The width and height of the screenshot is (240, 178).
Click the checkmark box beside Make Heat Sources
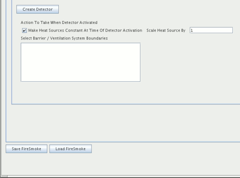(24, 30)
